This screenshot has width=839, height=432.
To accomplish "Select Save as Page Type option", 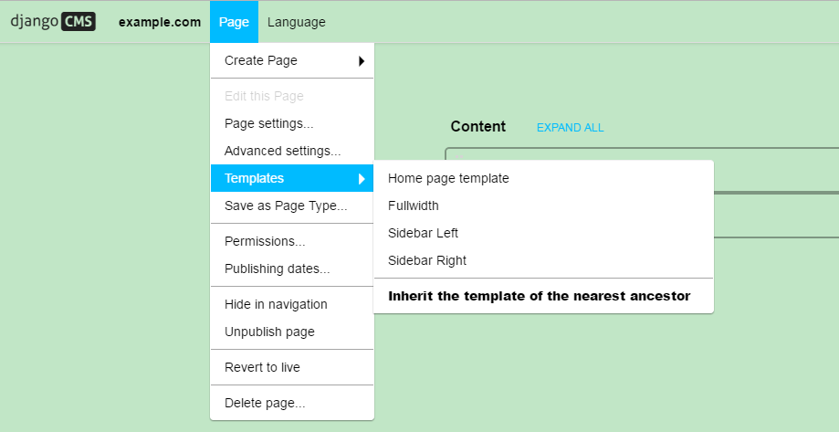I will tap(286, 205).
